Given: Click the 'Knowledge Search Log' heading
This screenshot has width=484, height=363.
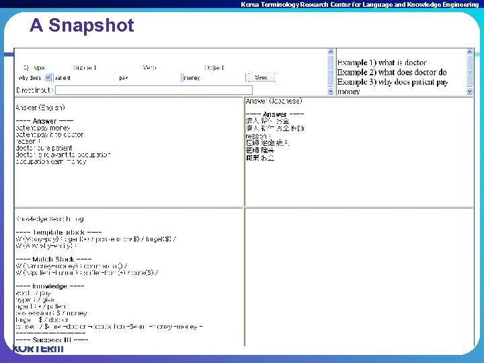Looking at the screenshot, I should pyautogui.click(x=50, y=219).
